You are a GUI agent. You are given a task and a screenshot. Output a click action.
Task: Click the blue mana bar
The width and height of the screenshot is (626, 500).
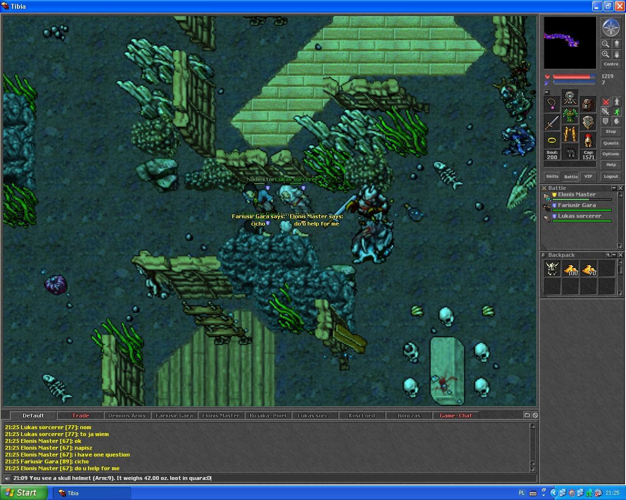pyautogui.click(x=574, y=83)
